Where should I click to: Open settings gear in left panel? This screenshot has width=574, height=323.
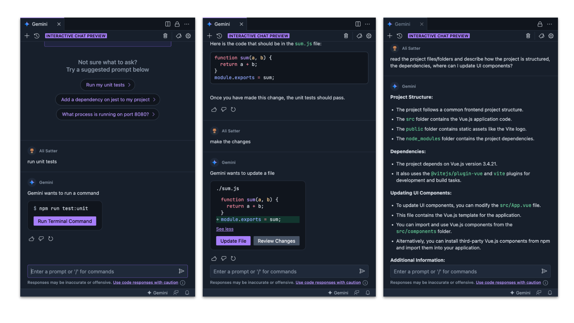tap(188, 36)
